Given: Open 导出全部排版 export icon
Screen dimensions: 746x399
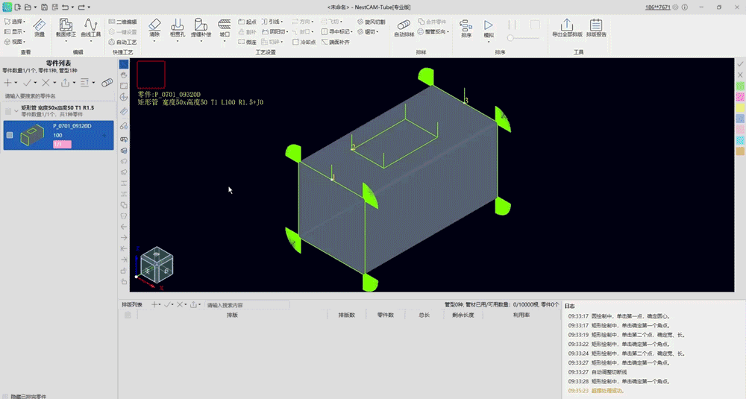Looking at the screenshot, I should [x=567, y=28].
